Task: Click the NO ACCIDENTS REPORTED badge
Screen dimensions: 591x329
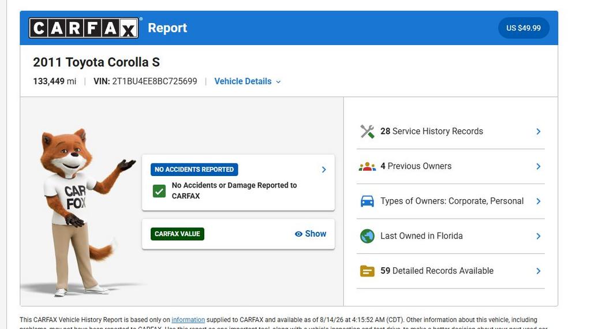Action: [x=194, y=170]
